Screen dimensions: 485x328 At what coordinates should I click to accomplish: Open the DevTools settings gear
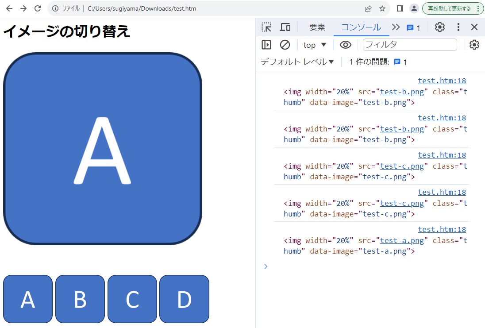[x=439, y=27]
